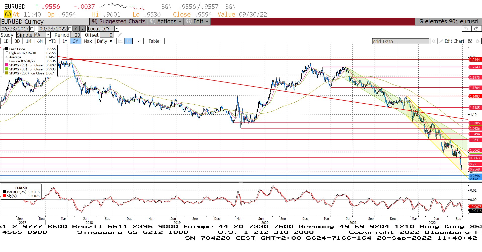Open the chart annotations panel icon

click(470, 41)
